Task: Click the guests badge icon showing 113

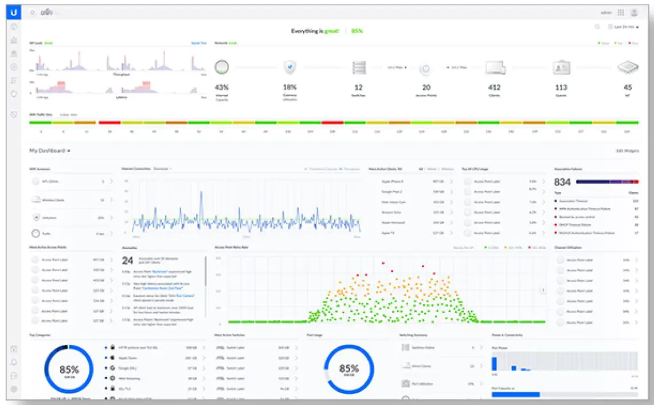Action: point(561,67)
